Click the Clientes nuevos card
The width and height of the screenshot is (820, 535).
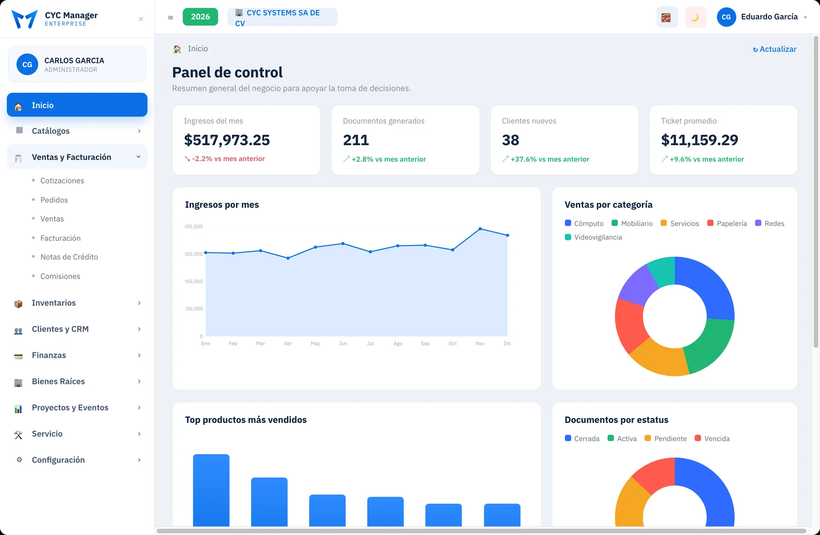pos(564,140)
